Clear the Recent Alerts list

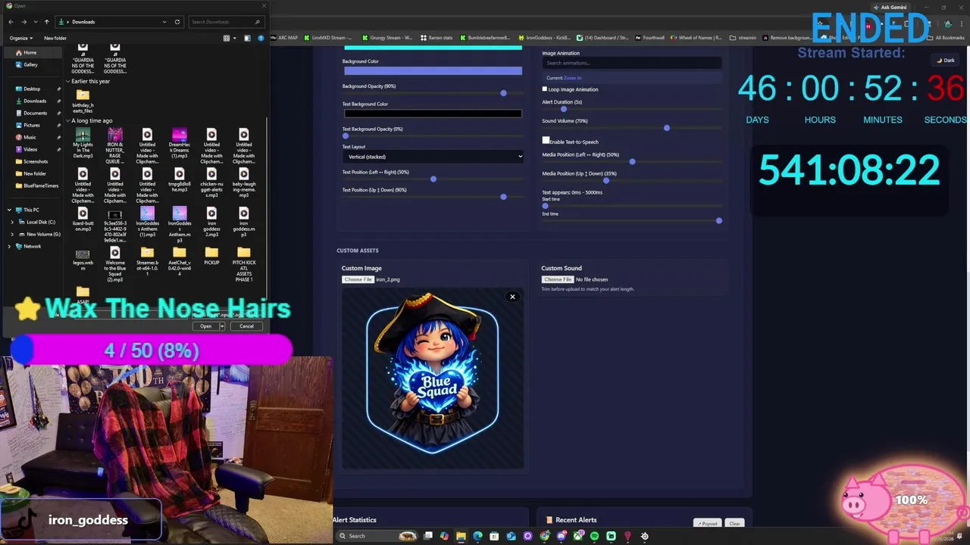734,524
